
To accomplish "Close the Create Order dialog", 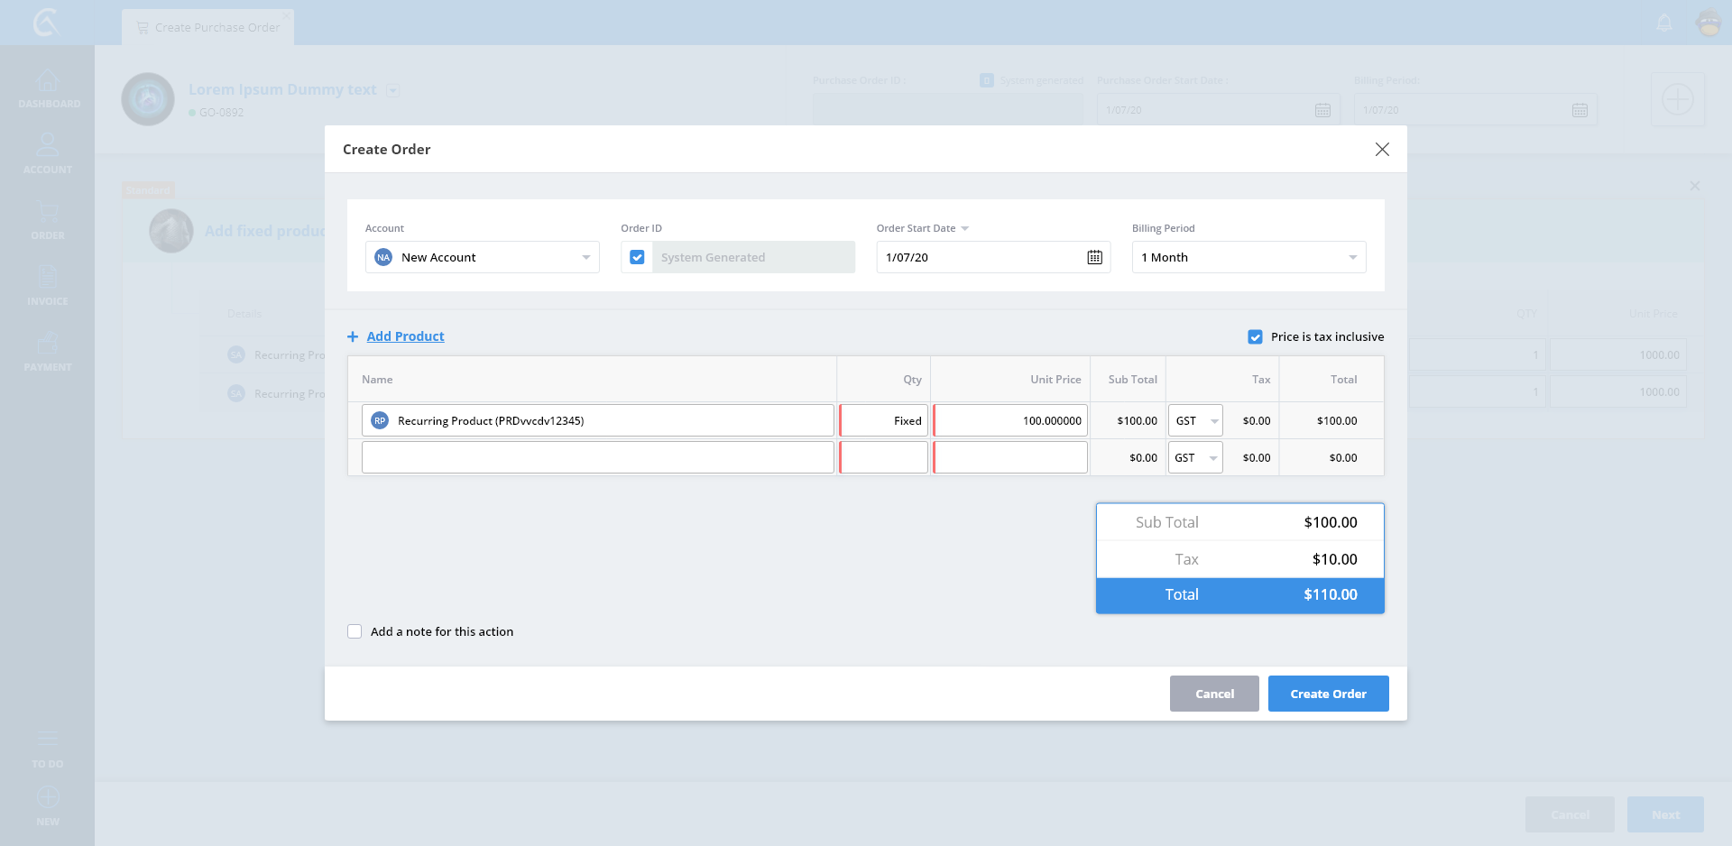I will pyautogui.click(x=1381, y=150).
